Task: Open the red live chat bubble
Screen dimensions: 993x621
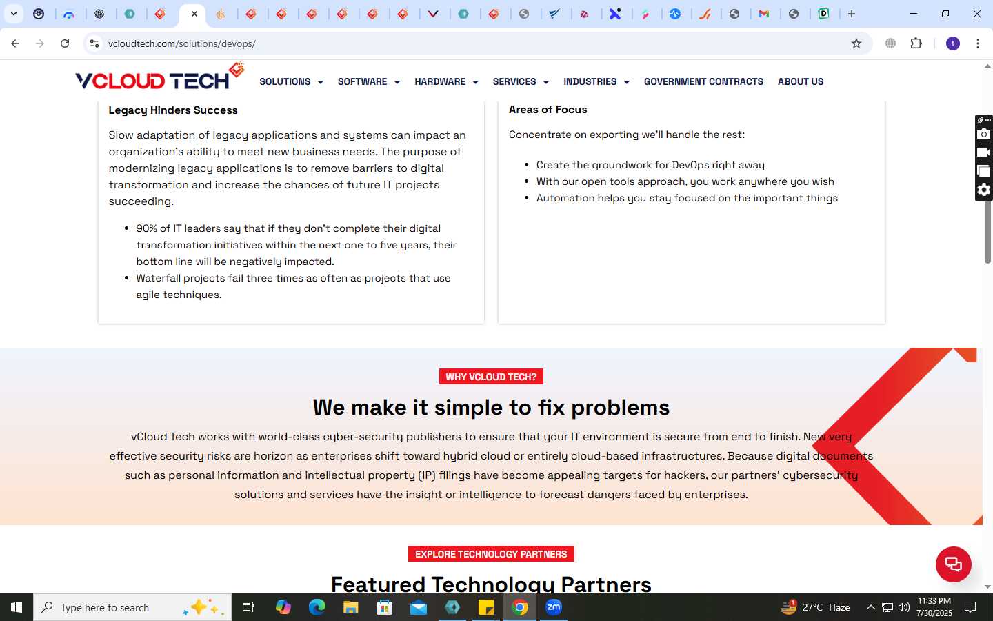Action: pyautogui.click(x=953, y=564)
